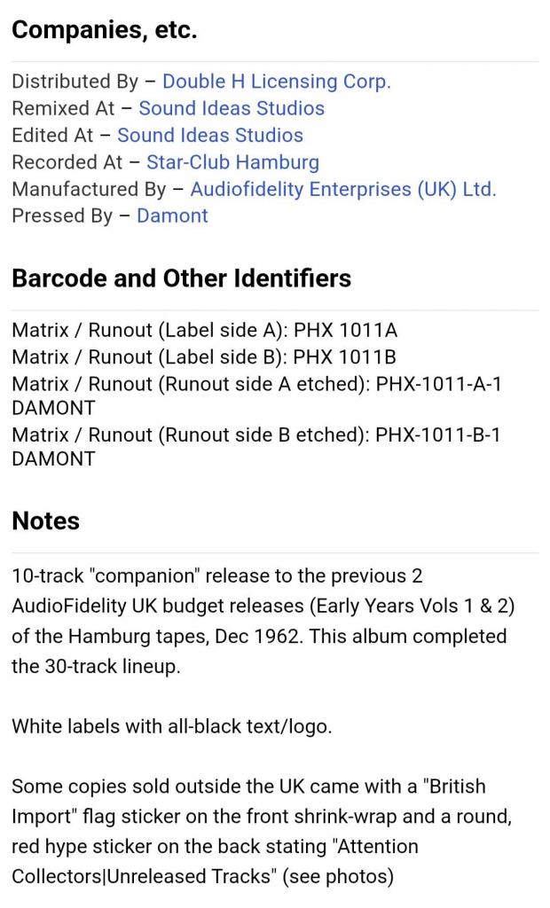Open Sound Ideas Studios beside Edited At
This screenshot has height=908, width=550.
[210, 136]
